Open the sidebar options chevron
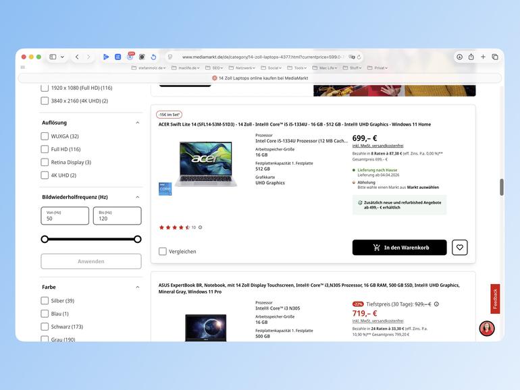The image size is (520, 390). tap(62, 57)
